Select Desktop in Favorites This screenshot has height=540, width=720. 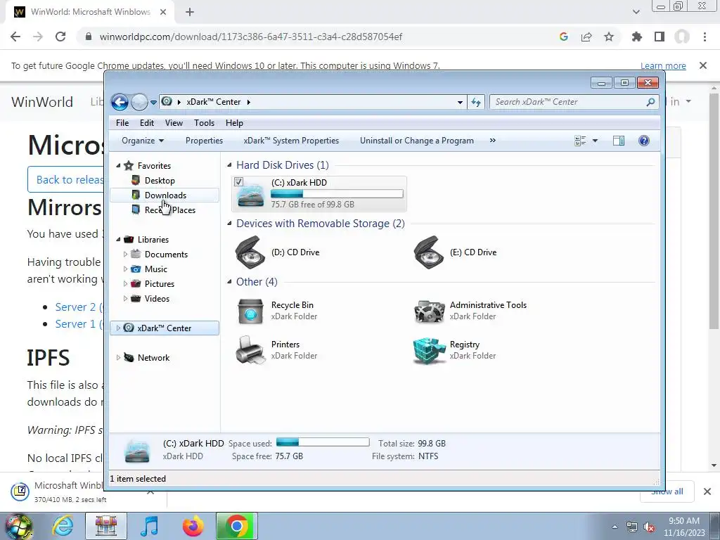160,181
